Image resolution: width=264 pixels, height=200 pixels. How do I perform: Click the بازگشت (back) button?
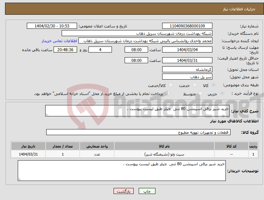(x=124, y=191)
